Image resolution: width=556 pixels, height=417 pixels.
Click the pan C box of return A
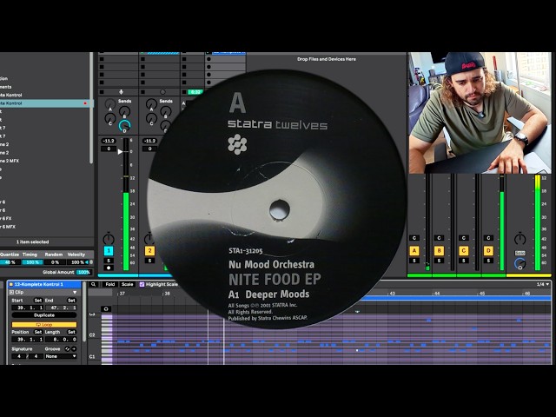[x=414, y=238]
